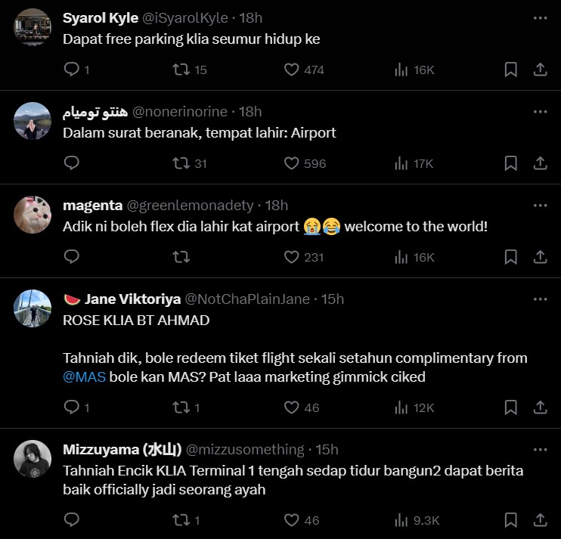
Task: Bookmark magenta's tweet
Action: tap(510, 257)
